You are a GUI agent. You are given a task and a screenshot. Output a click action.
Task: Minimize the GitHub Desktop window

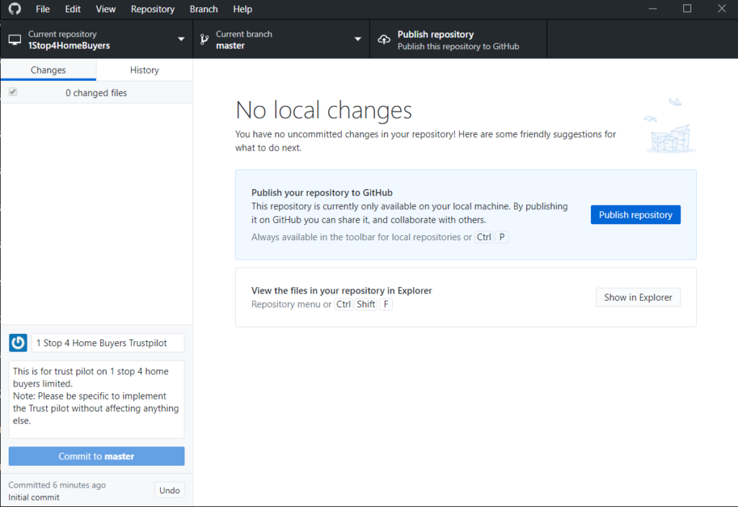pos(652,9)
